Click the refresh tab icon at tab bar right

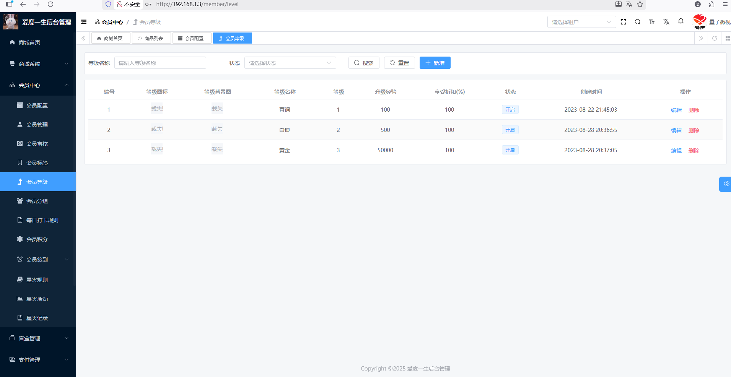tap(714, 38)
